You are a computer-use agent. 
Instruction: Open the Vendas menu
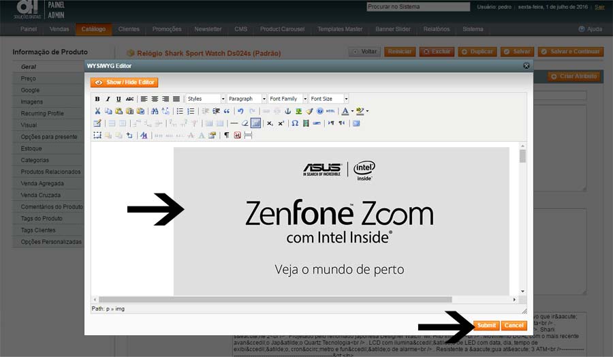(x=59, y=29)
